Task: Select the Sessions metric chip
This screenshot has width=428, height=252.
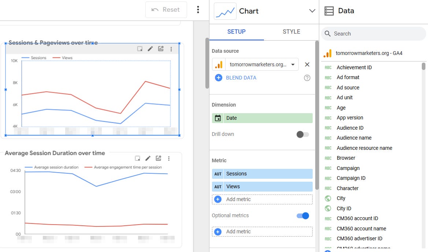Action: [x=262, y=174]
